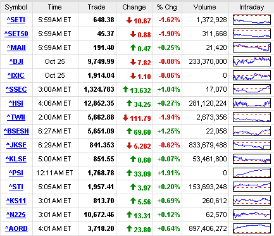This screenshot has width=274, height=236.
Task: Click the ^AORD intraday chart thumbnail
Action: point(252,228)
